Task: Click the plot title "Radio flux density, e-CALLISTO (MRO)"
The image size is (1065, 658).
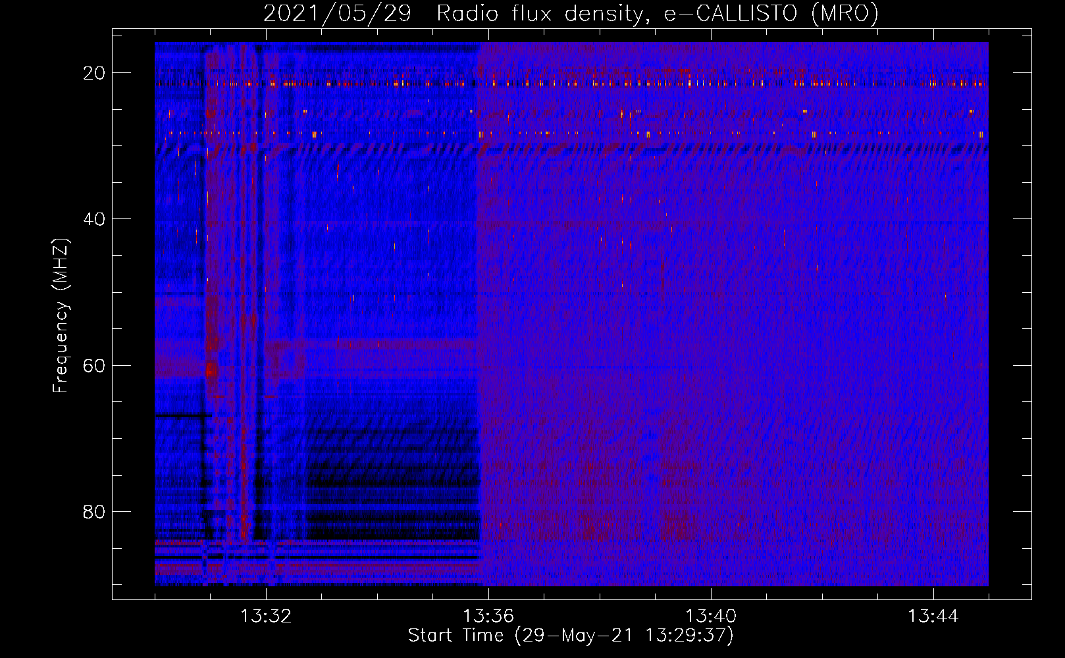Action: [658, 13]
